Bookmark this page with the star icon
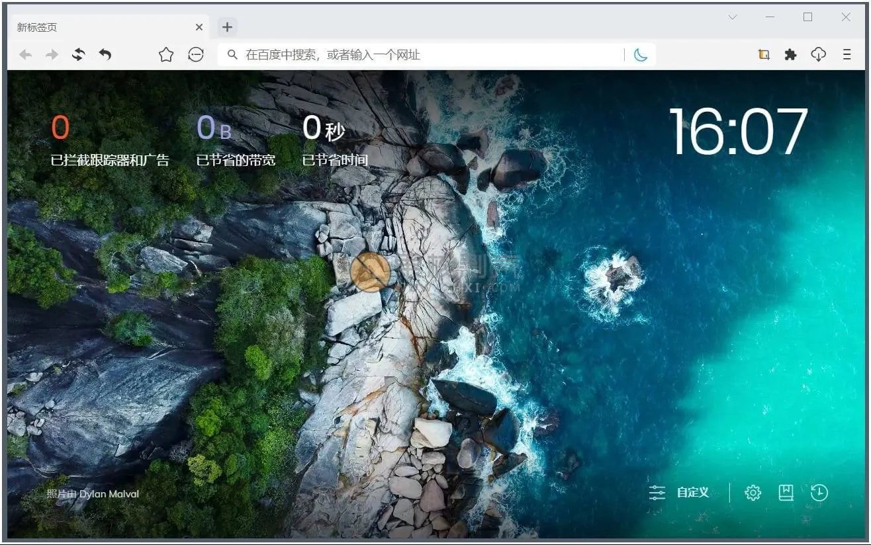Image resolution: width=871 pixels, height=545 pixels. [165, 55]
